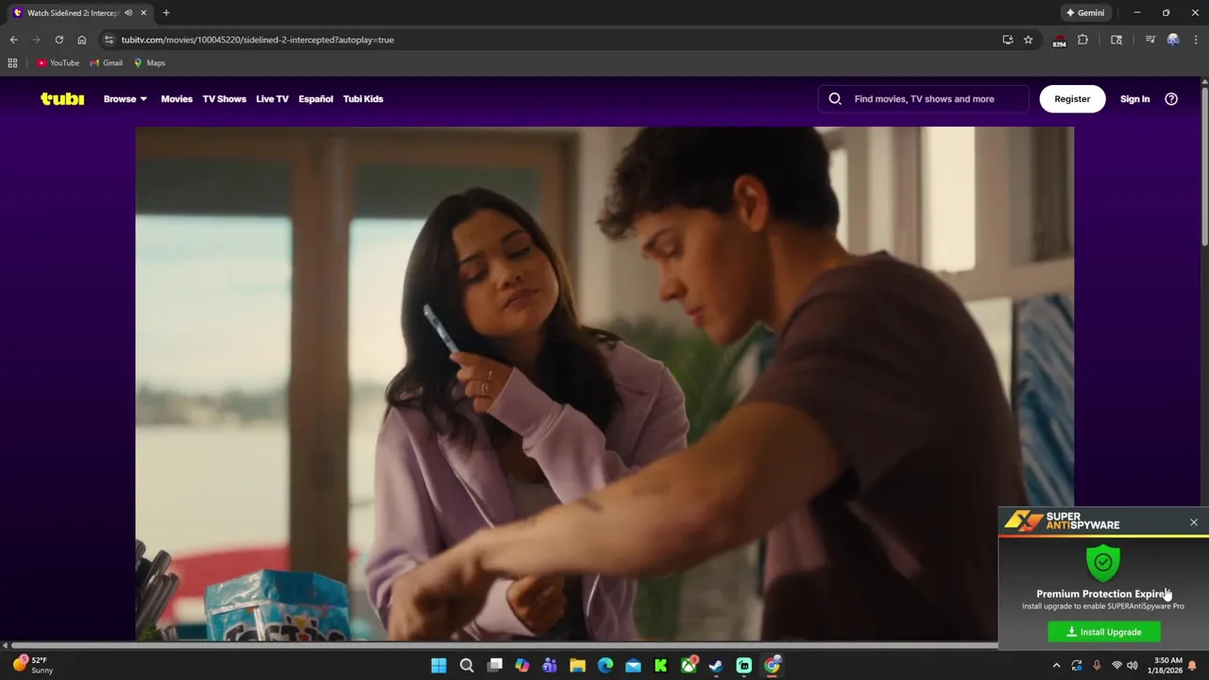Install app icon in the address bar
The image size is (1209, 680).
(1008, 40)
